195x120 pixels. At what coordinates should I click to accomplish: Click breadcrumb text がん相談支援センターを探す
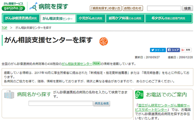point(33,28)
